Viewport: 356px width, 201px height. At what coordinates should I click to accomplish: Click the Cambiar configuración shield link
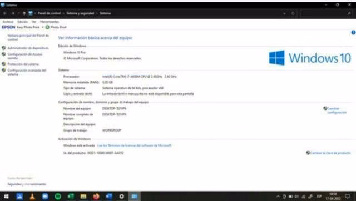click(x=337, y=110)
